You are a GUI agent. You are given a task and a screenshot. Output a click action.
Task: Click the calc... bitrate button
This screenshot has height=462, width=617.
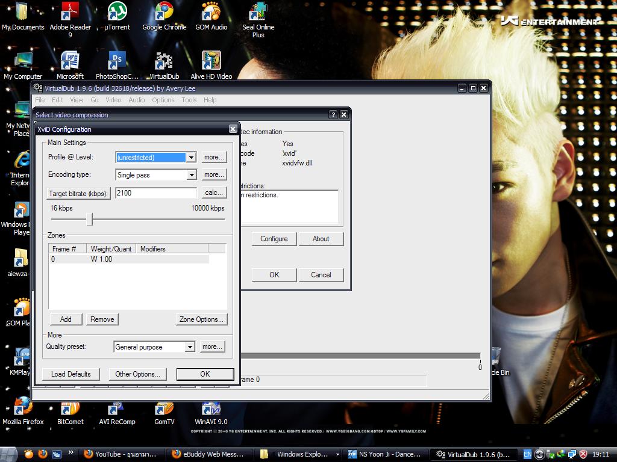pos(214,192)
